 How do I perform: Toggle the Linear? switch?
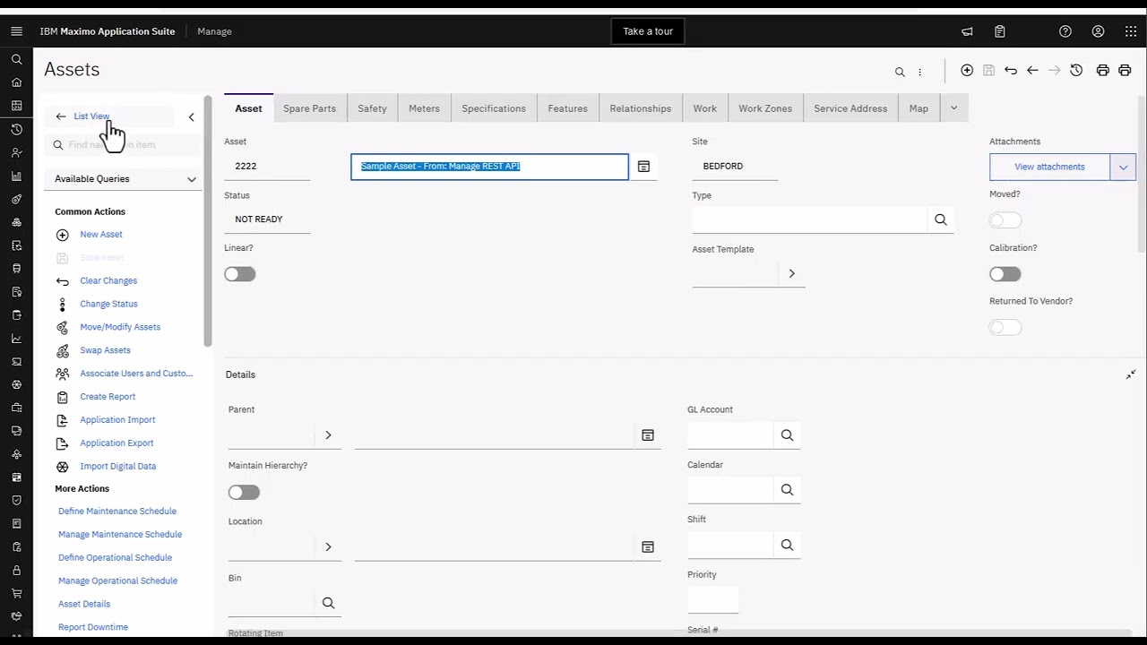(240, 274)
